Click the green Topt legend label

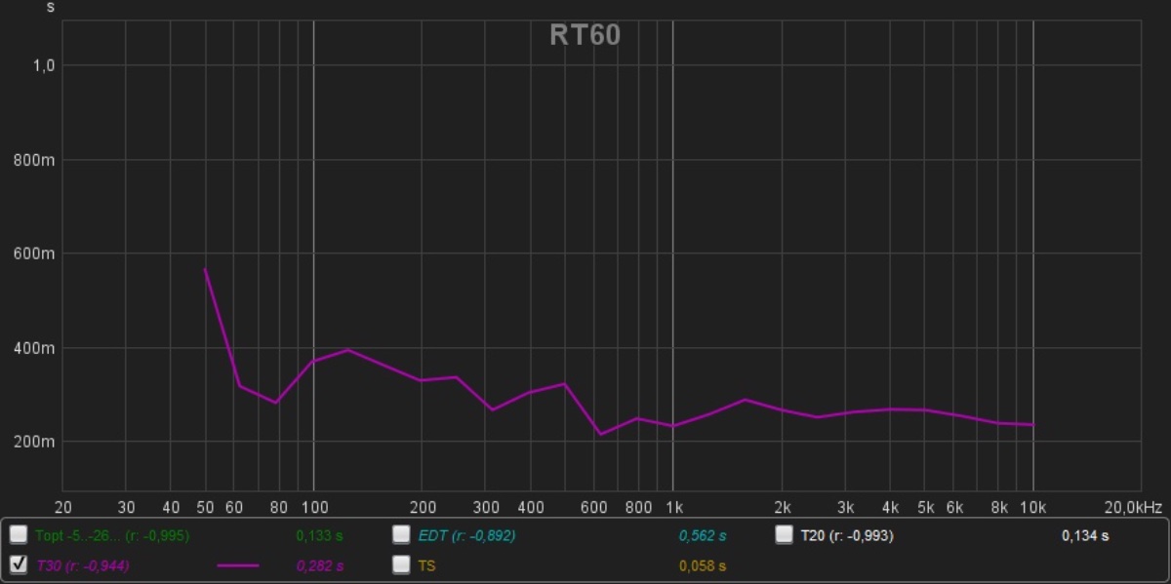[x=111, y=535]
